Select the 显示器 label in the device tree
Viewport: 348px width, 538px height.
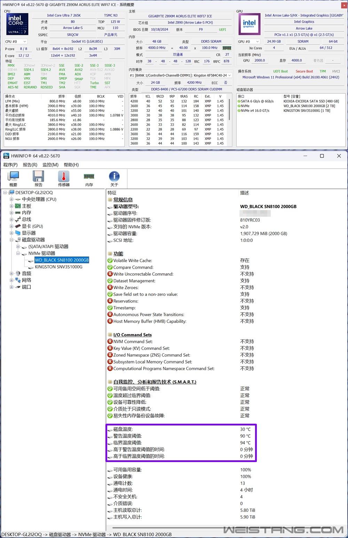[29, 233]
